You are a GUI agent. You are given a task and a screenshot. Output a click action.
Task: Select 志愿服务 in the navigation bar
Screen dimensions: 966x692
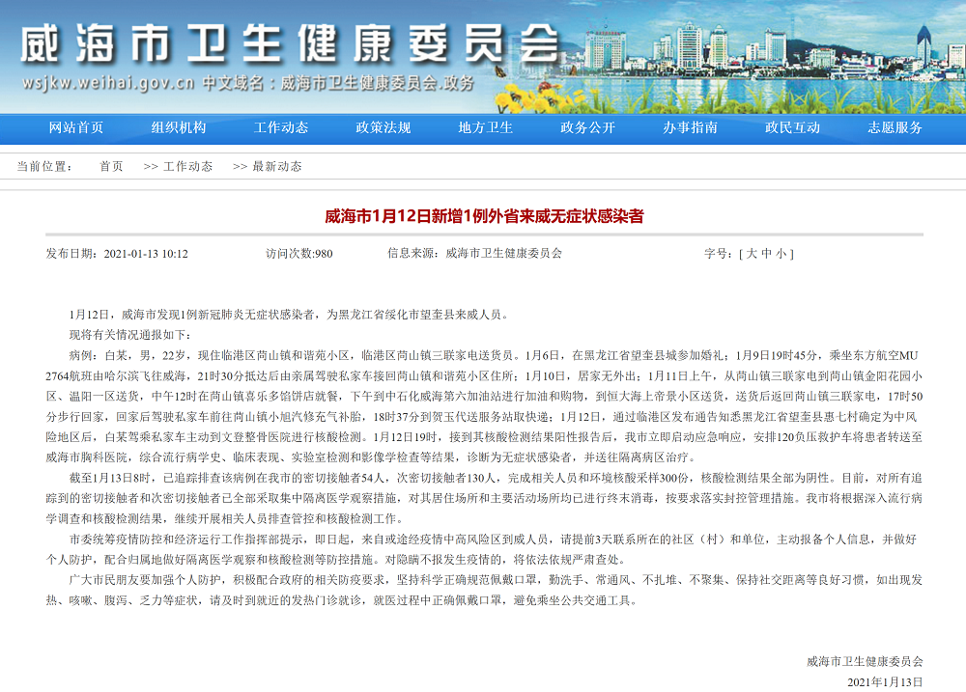895,127
